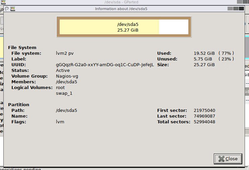Screen dimensions: 249x170
Task: Click the white unused-space area of partition bar
Action: [x=174, y=27]
